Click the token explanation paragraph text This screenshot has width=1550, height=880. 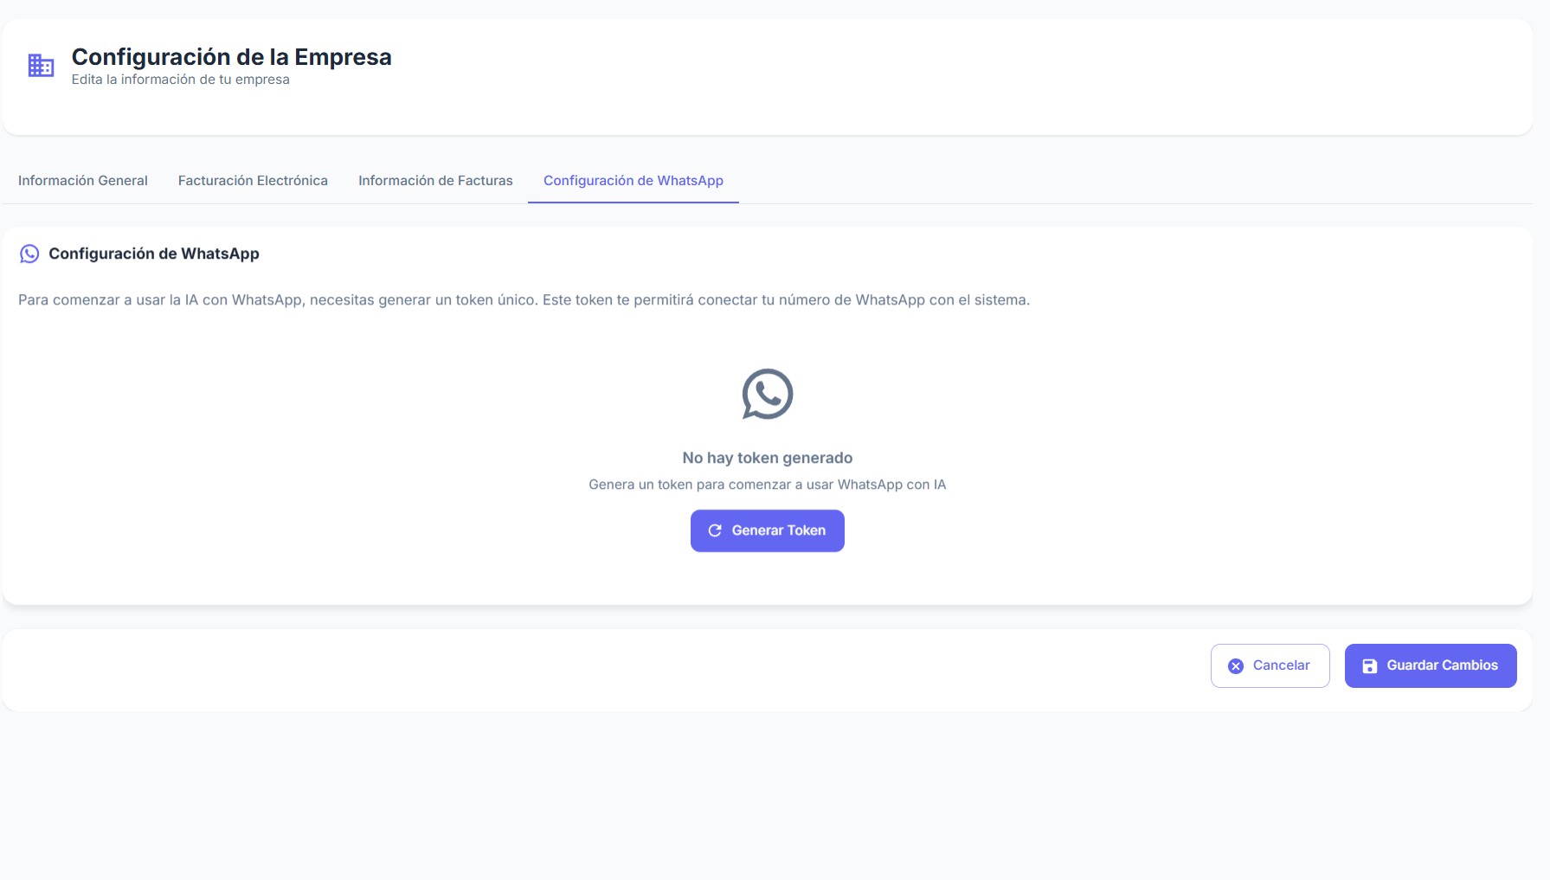coord(524,300)
